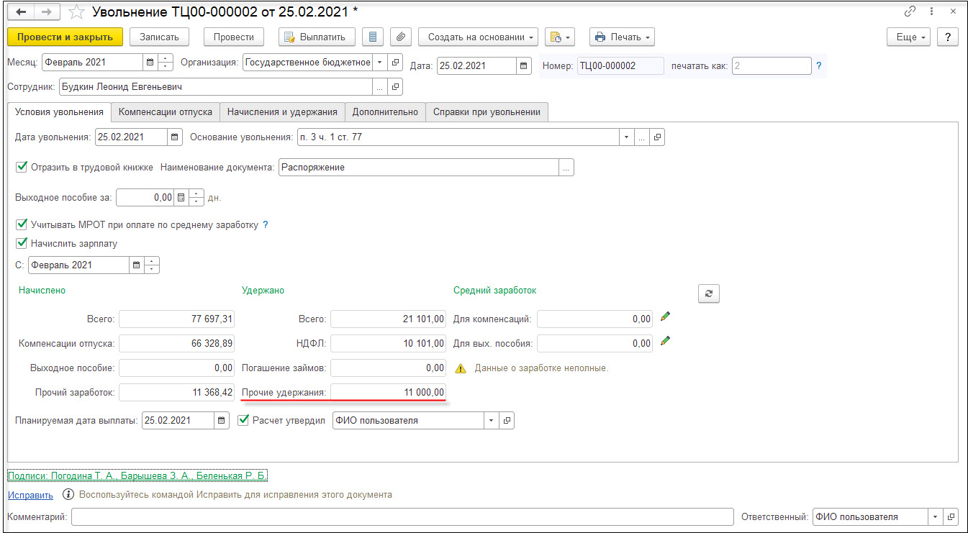Switch to Условия увольнения tab
The image size is (968, 533).
point(59,112)
